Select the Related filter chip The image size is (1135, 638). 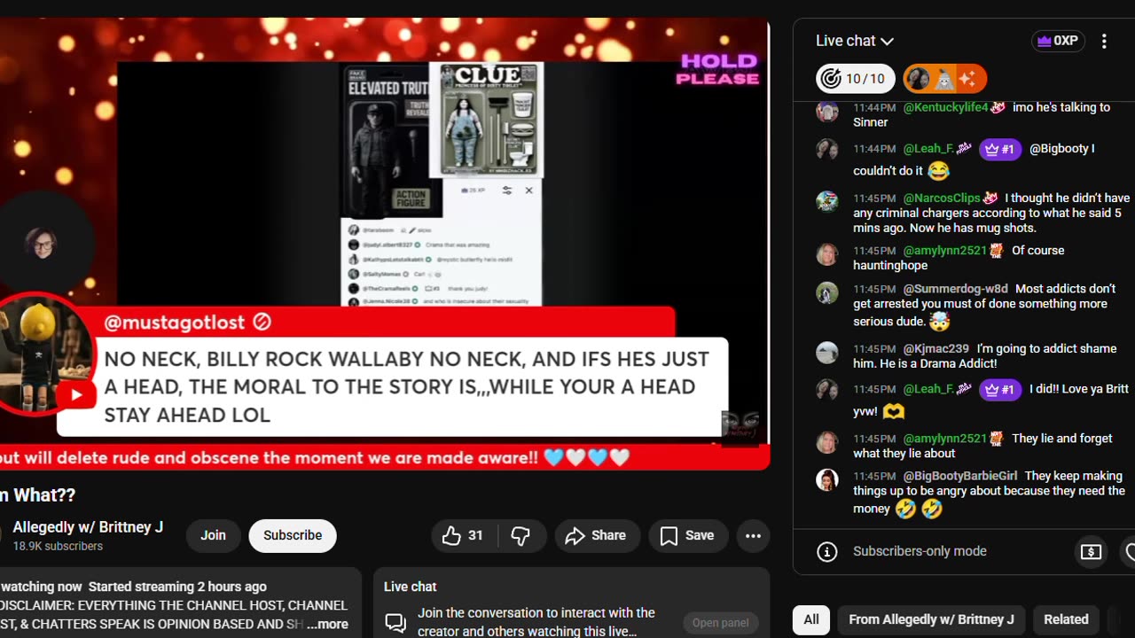[1066, 619]
